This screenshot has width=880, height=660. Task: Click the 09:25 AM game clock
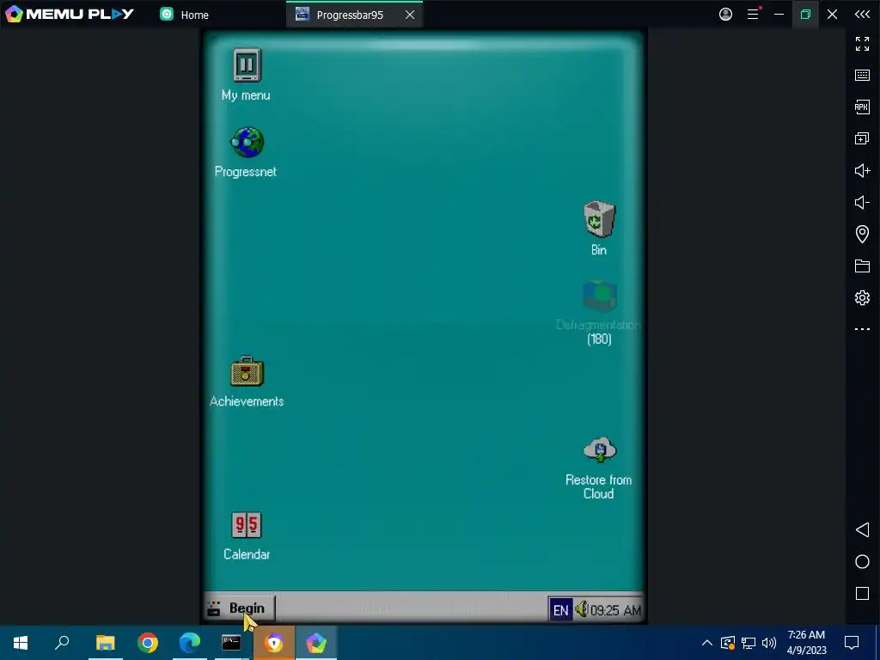coord(615,611)
